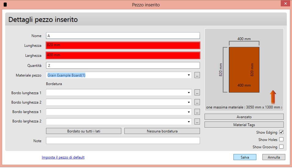
Task: Click the ellipsis button for Bordo larghezza 1
Action: 197,112
